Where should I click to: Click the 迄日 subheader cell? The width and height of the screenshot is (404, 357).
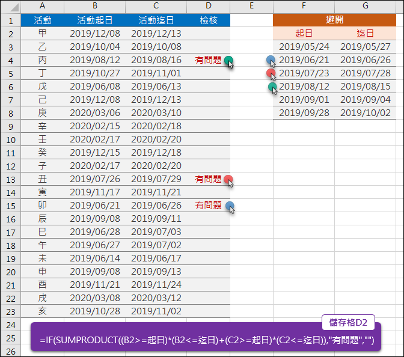[x=365, y=34]
